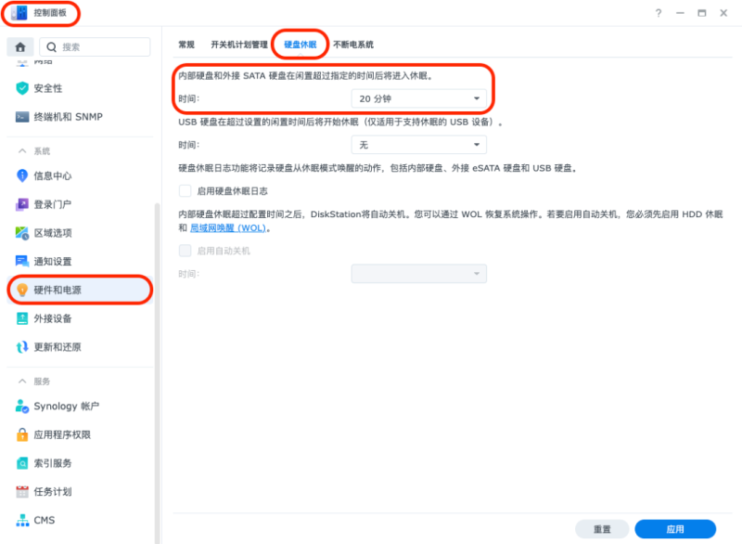
Task: Open Synology 帐户 account icon
Action: point(22,407)
